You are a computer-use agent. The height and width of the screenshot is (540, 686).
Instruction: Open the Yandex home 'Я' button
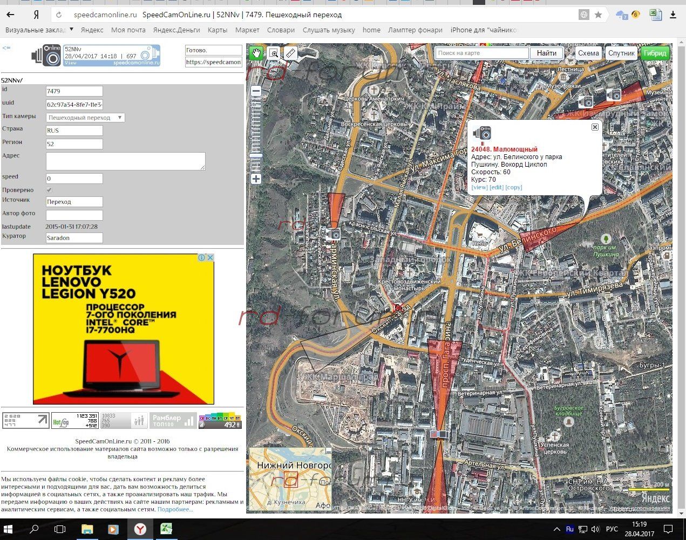36,15
